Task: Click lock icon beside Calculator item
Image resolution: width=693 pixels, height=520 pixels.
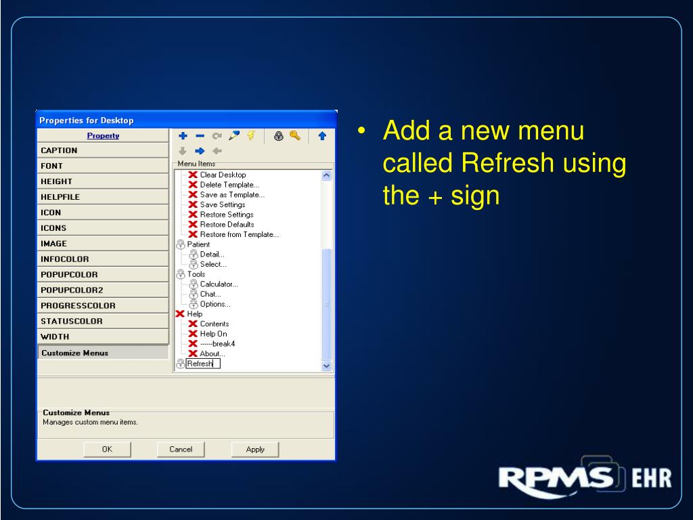Action: tap(193, 284)
